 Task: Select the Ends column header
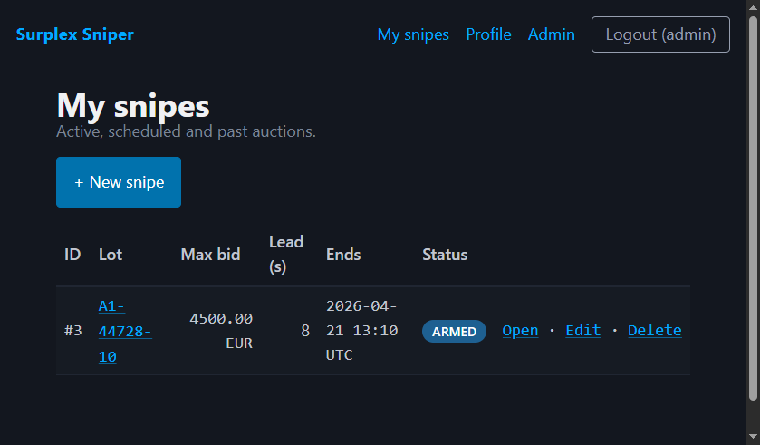coord(343,255)
